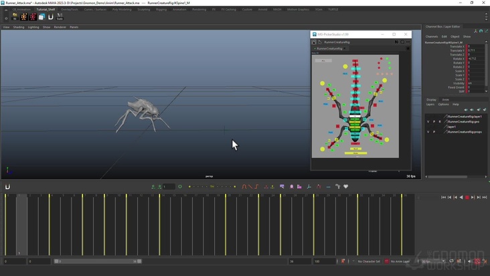This screenshot has height=276, width=490.
Task: Select the RunnerCreatureRig:layer1 layer
Action: 465,117
